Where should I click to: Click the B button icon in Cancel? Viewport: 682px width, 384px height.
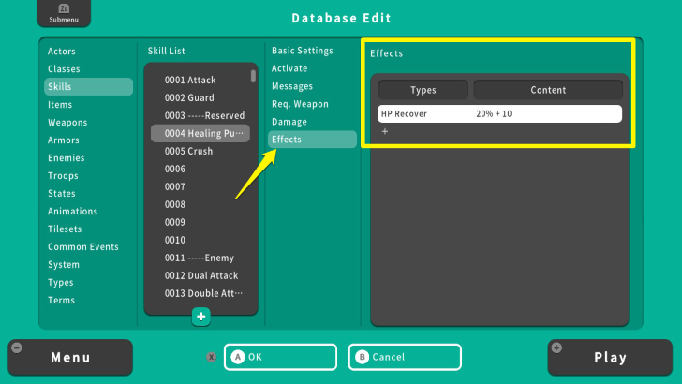pyautogui.click(x=362, y=357)
